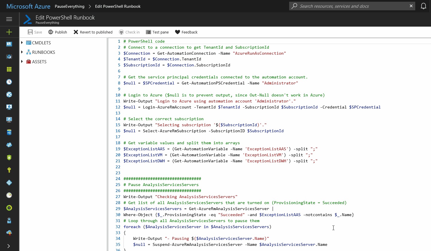Open the PauseEverything breadcrumb
This screenshot has height=251, width=431.
[69, 6]
